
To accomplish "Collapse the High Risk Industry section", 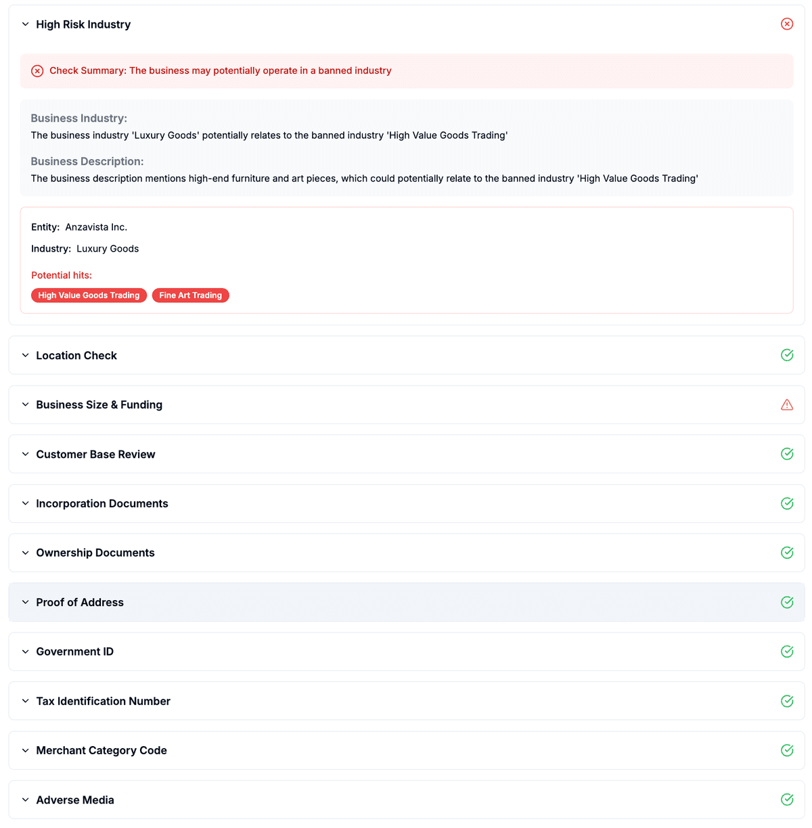I will 25,24.
